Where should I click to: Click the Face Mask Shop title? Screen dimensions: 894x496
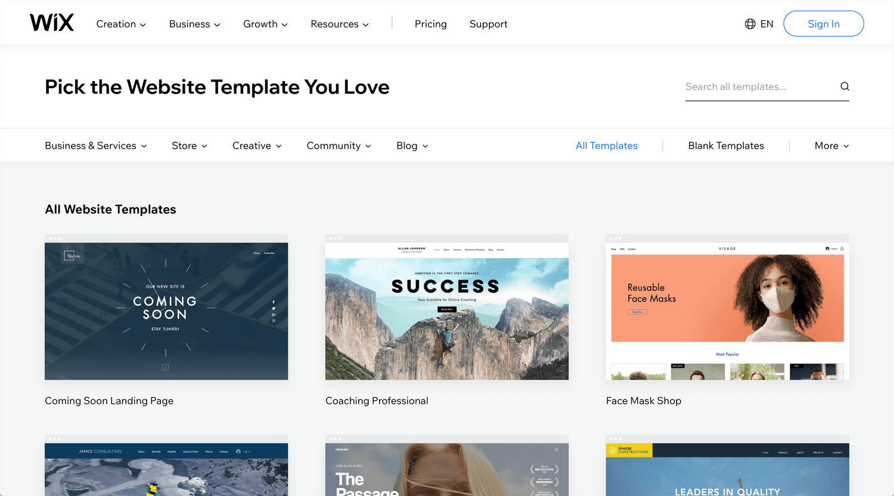pyautogui.click(x=644, y=401)
